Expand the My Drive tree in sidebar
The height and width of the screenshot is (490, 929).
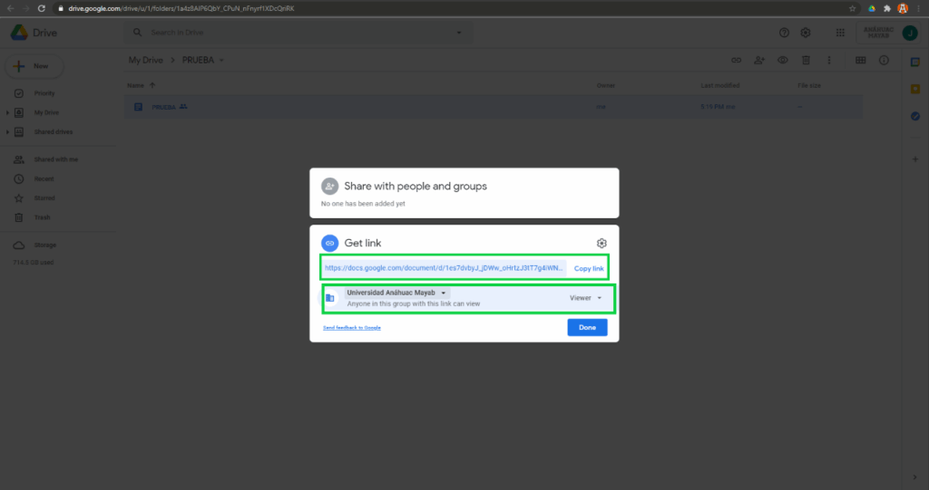(8, 112)
